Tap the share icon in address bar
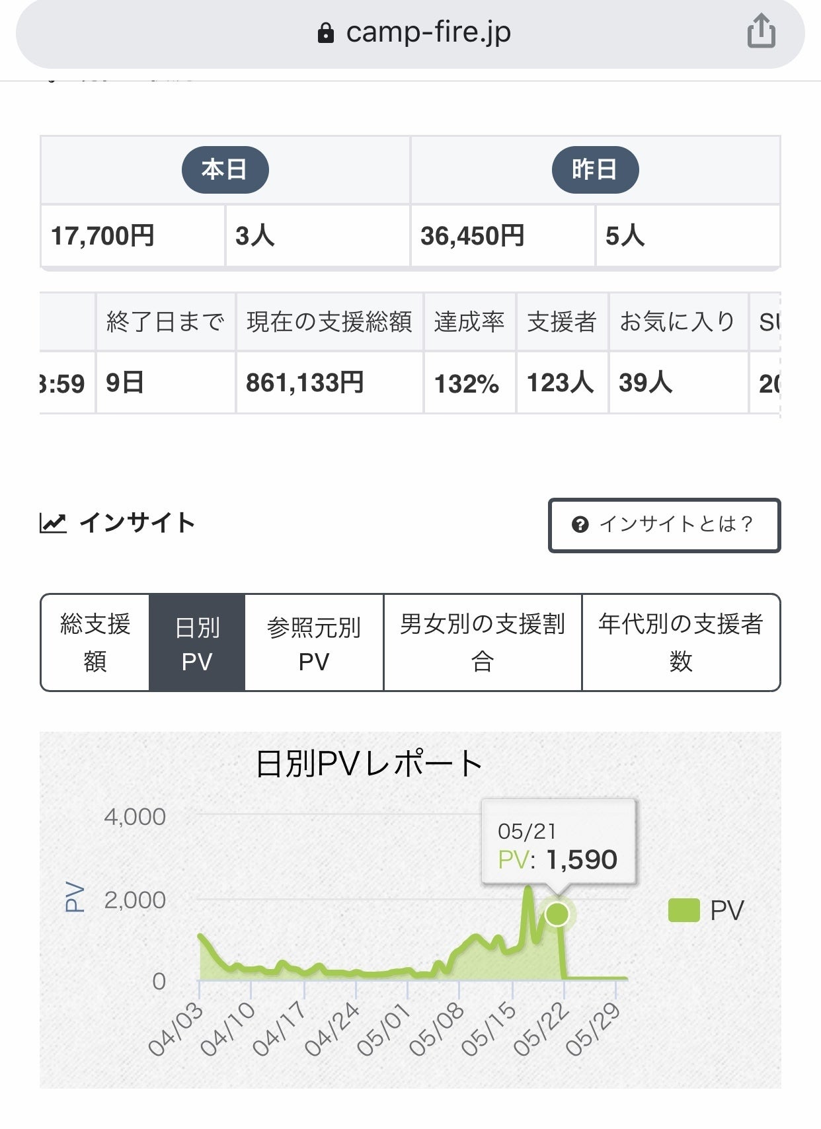The height and width of the screenshot is (1129, 821). pyautogui.click(x=761, y=31)
